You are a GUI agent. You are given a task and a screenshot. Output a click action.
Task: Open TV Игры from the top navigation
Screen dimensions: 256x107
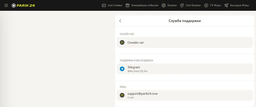click(215, 5)
